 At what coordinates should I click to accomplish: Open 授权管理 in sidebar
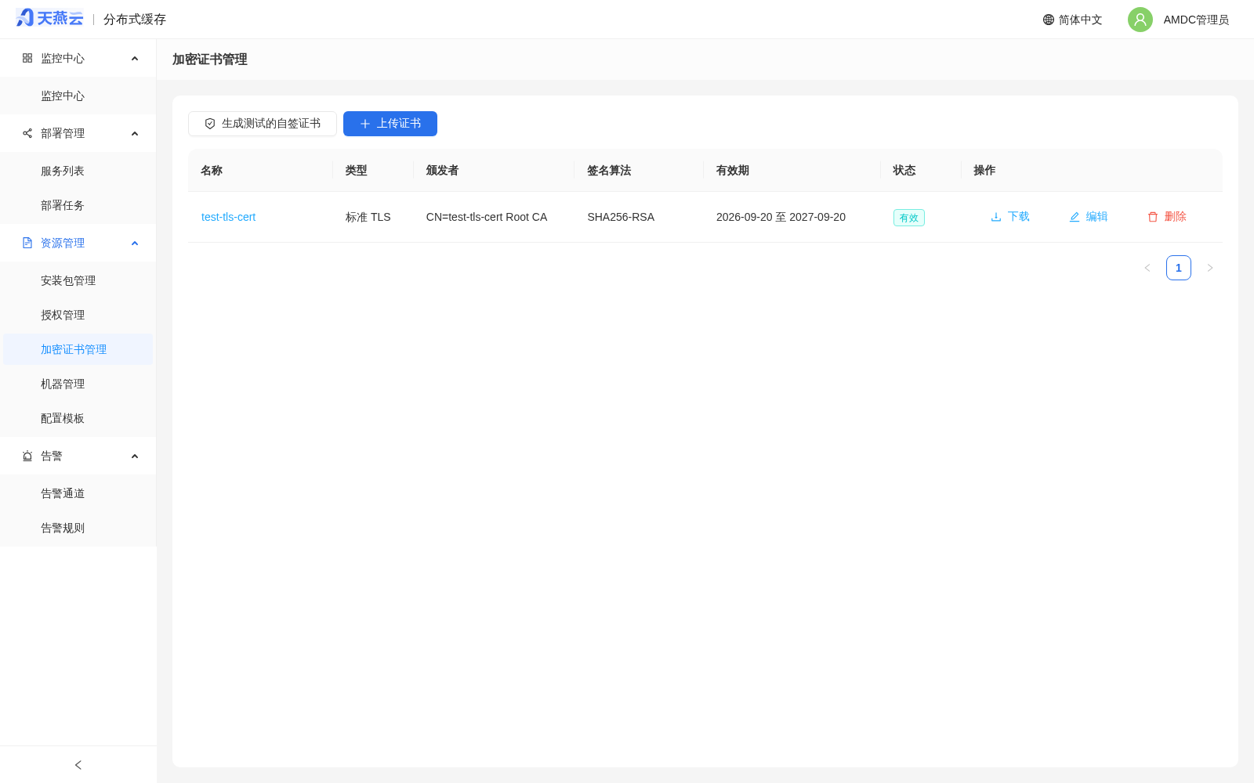click(x=78, y=315)
